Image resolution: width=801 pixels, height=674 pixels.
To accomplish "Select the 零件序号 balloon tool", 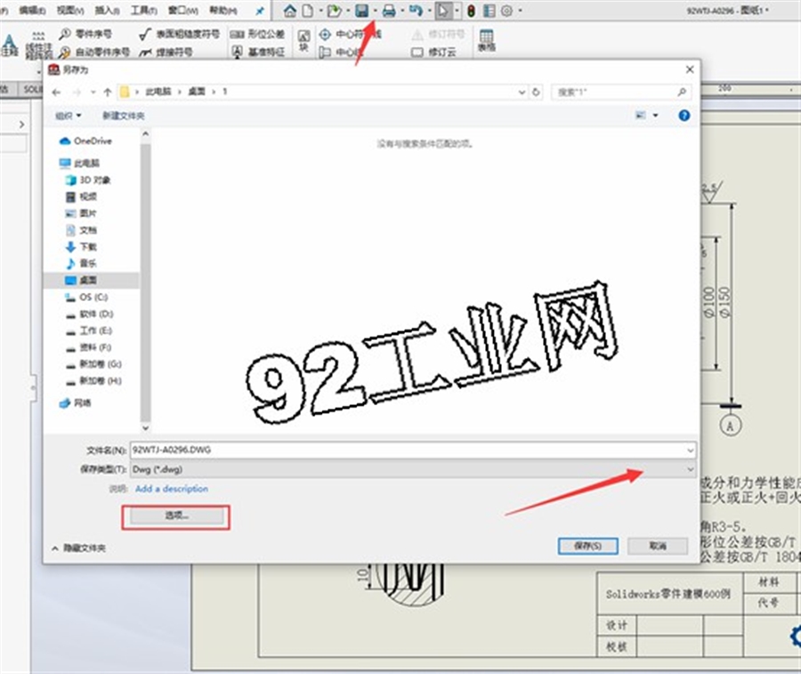I will (x=85, y=34).
